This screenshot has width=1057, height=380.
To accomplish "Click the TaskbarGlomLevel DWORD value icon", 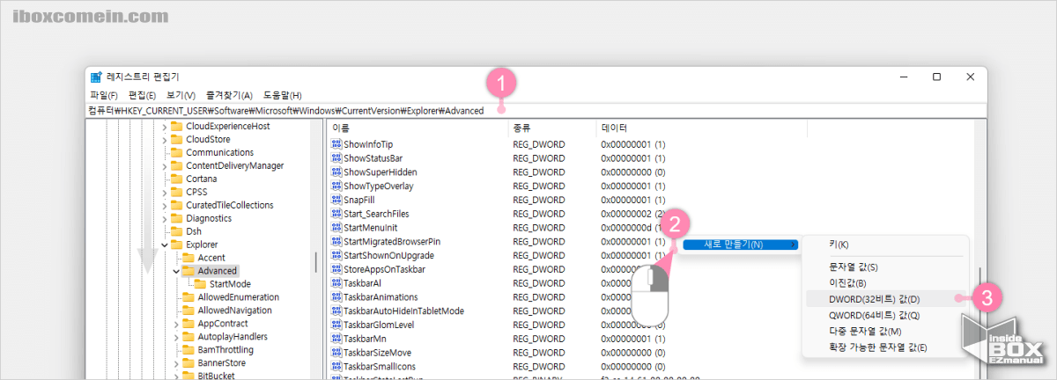I will (336, 325).
